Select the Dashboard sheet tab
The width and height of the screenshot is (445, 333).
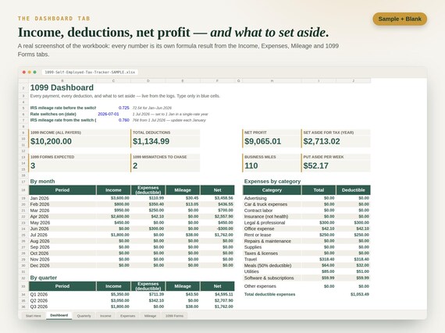pos(59,315)
